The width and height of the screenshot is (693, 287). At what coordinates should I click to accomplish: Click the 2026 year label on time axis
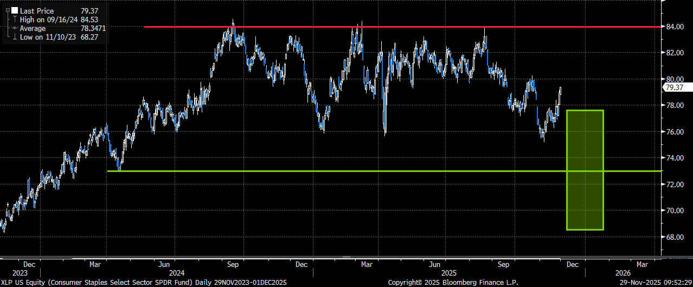(x=623, y=273)
